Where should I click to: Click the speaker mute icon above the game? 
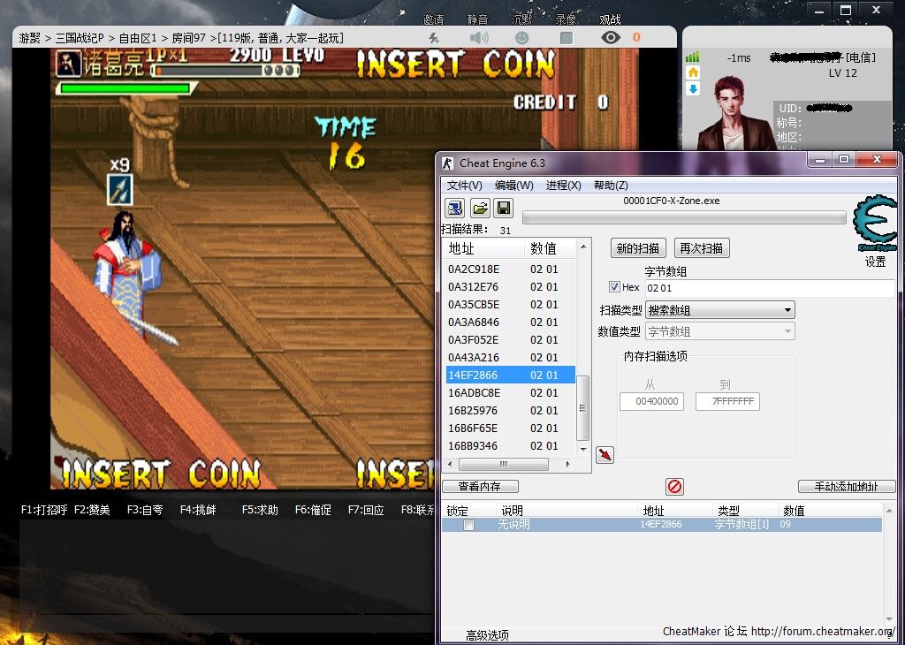[479, 38]
